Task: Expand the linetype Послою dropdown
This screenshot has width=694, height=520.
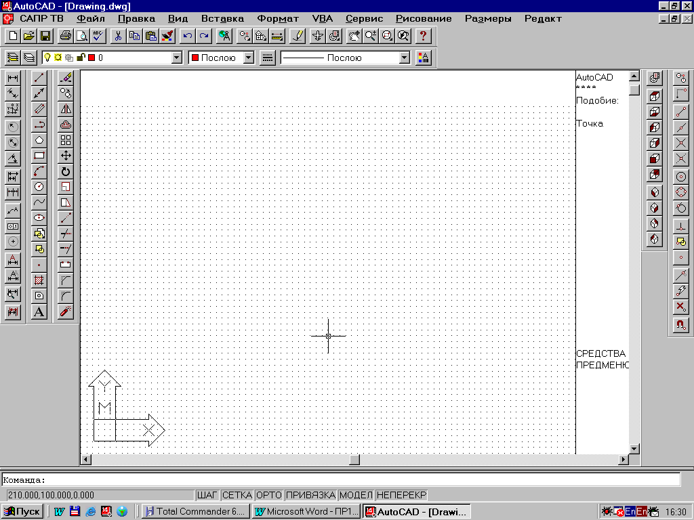Action: [405, 58]
